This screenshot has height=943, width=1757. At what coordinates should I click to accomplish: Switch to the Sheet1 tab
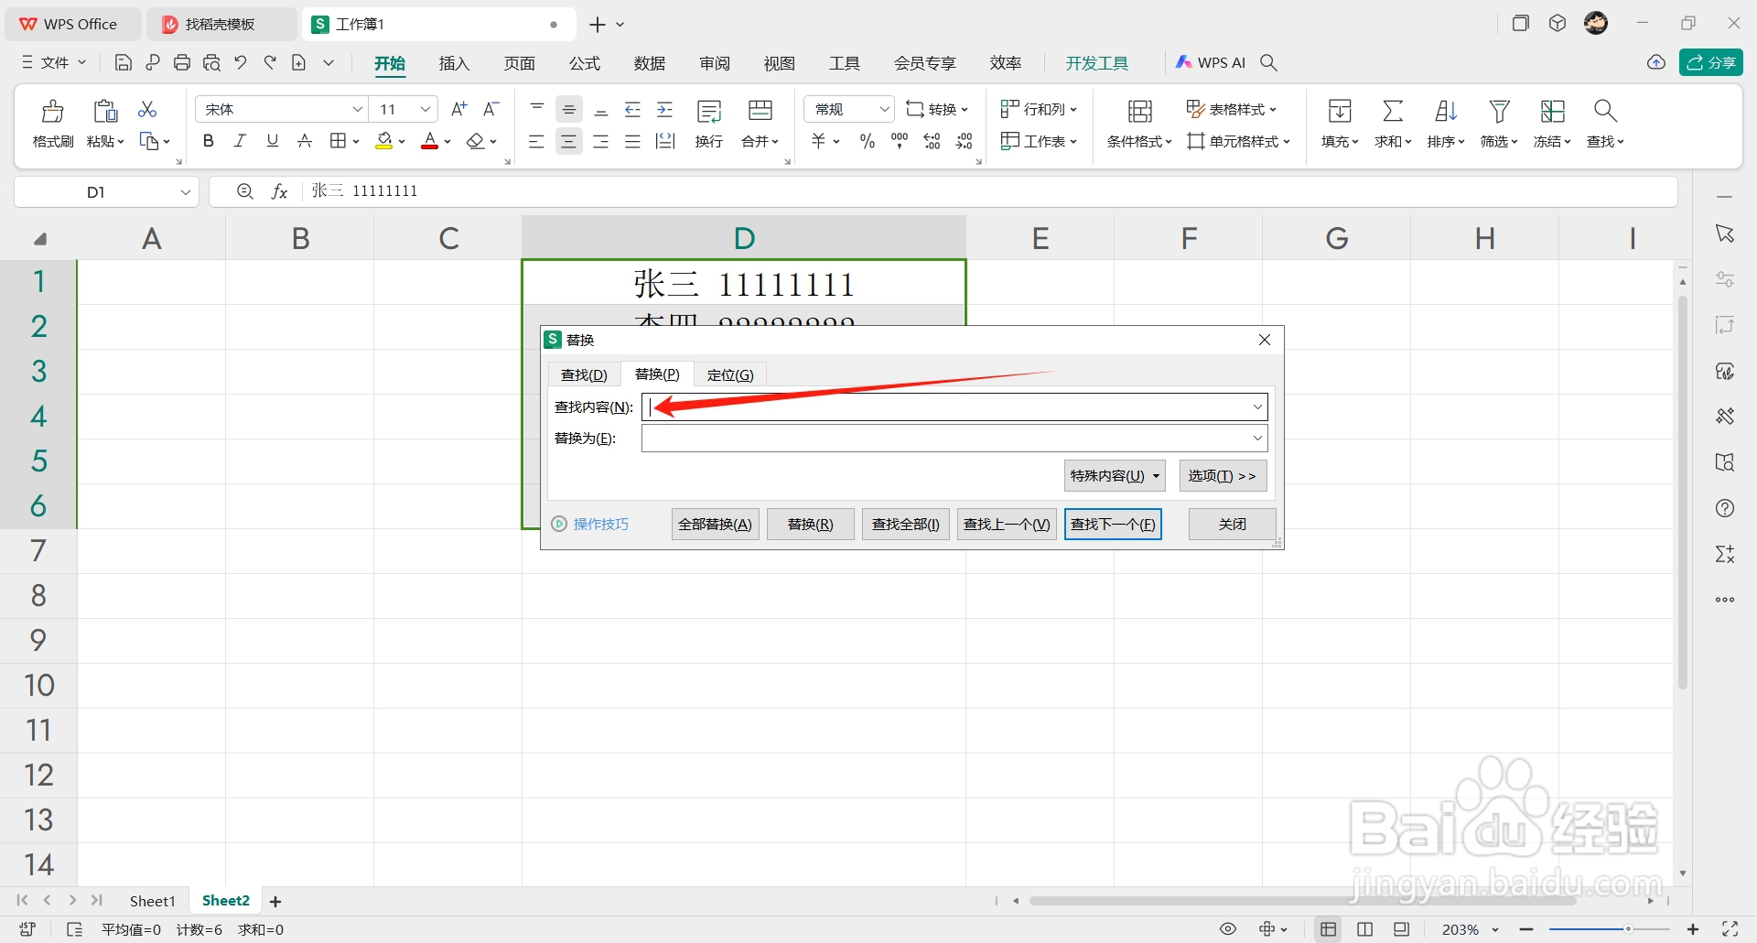tap(152, 902)
